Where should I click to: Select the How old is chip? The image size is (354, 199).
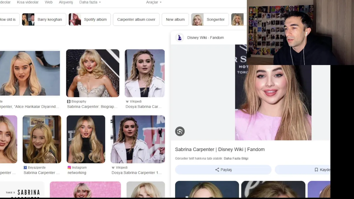click(9, 19)
